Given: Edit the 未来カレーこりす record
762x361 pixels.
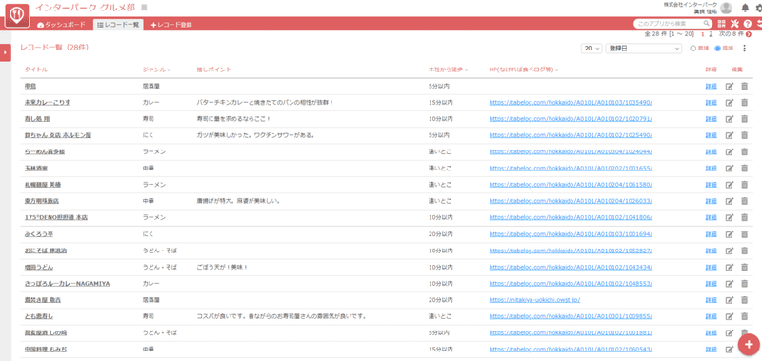Looking at the screenshot, I should click(x=729, y=103).
